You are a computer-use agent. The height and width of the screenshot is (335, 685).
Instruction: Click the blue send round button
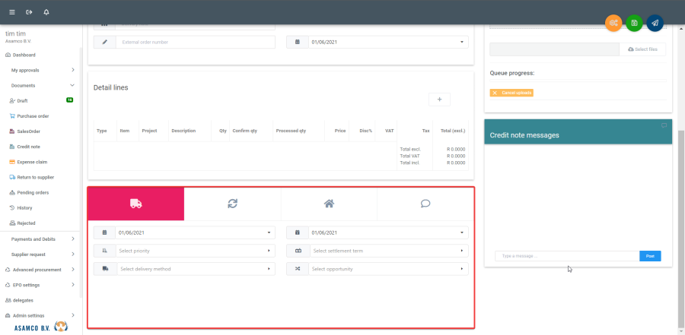click(655, 23)
